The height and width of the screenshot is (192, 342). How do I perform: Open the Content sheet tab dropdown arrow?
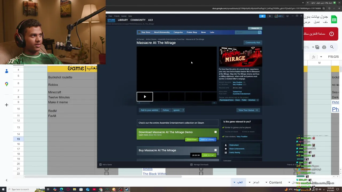266,182
